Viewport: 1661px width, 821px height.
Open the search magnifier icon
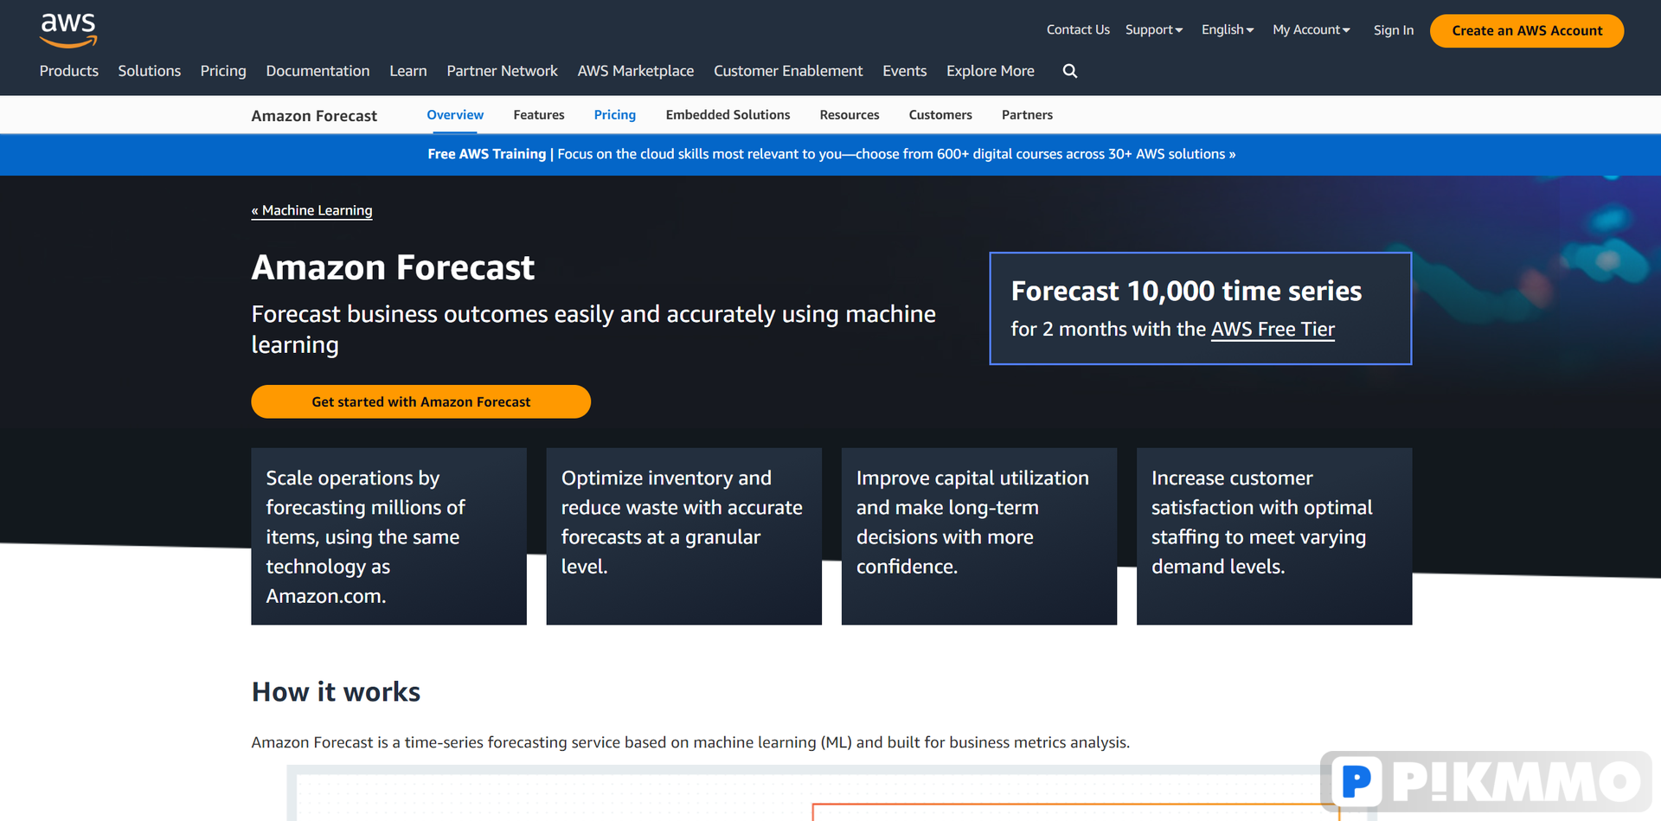tap(1070, 71)
